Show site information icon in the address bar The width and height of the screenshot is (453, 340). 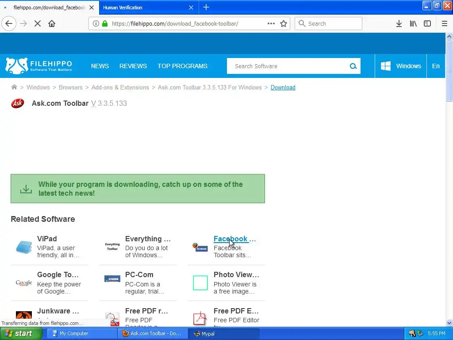[x=96, y=23]
